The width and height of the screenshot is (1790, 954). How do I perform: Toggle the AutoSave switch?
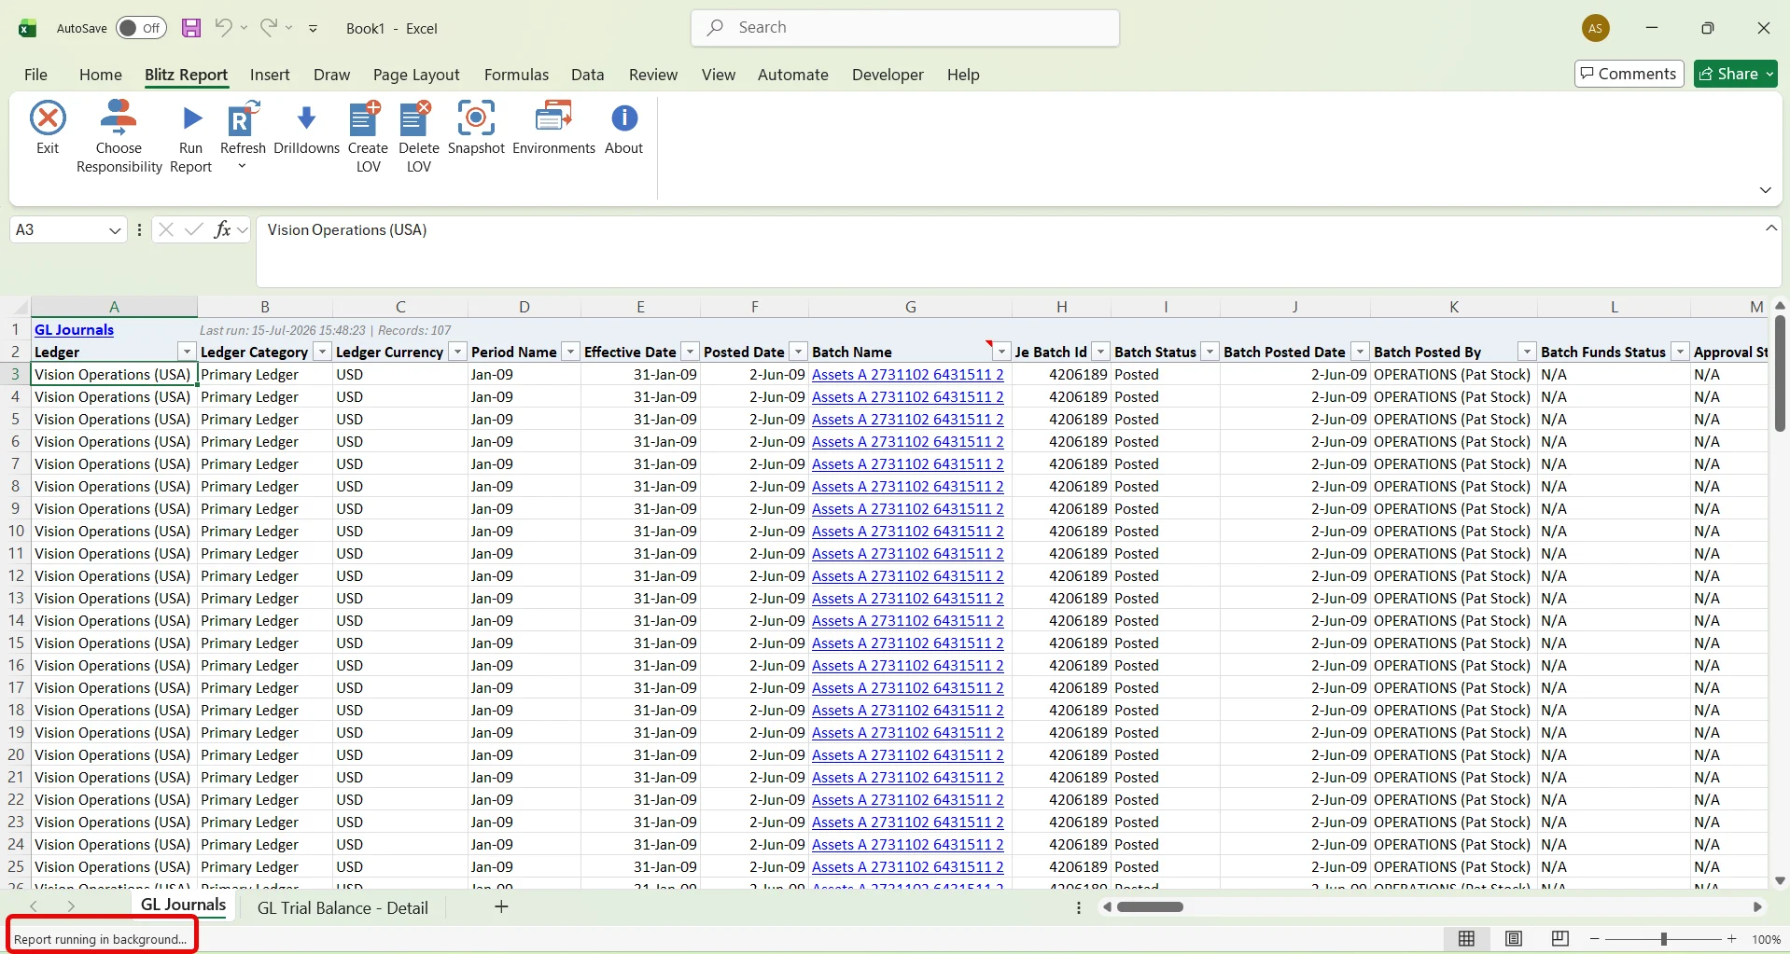click(x=141, y=28)
